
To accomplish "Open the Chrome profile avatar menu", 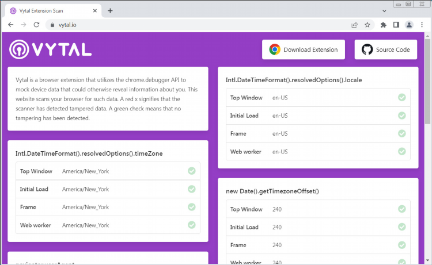I will point(409,25).
